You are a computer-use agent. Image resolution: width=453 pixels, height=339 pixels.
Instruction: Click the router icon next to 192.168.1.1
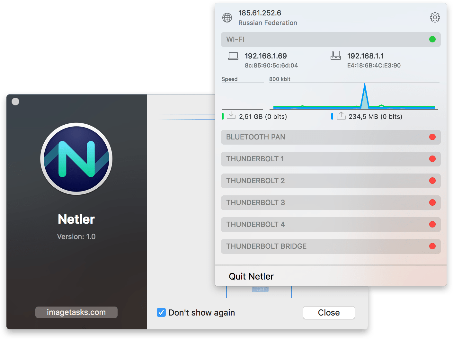[336, 56]
